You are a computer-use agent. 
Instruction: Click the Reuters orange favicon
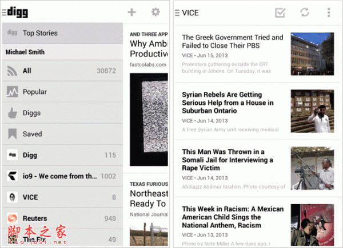coord(12,218)
